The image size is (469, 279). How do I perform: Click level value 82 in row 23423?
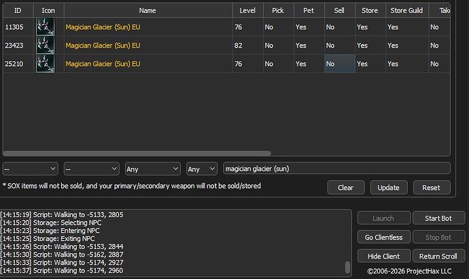(239, 45)
